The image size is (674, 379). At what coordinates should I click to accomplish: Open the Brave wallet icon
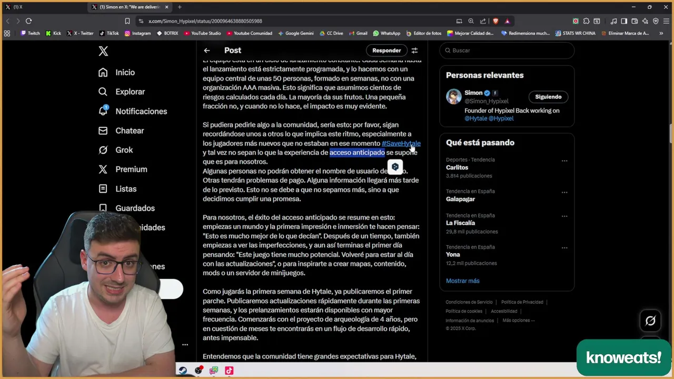635,21
